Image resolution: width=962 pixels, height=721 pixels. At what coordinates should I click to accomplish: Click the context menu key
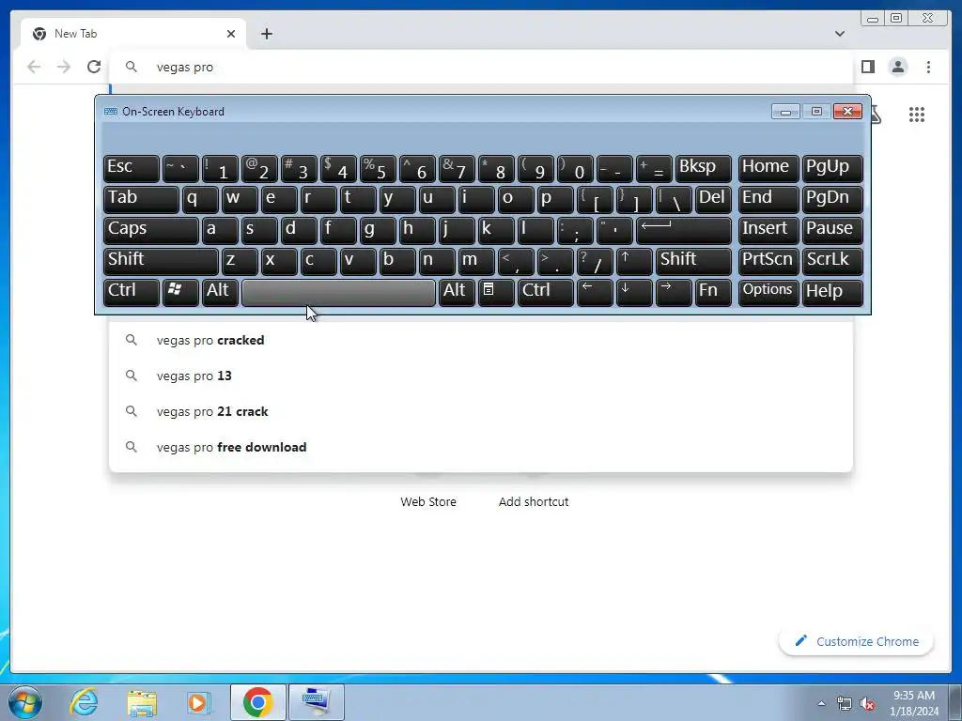[x=496, y=292]
